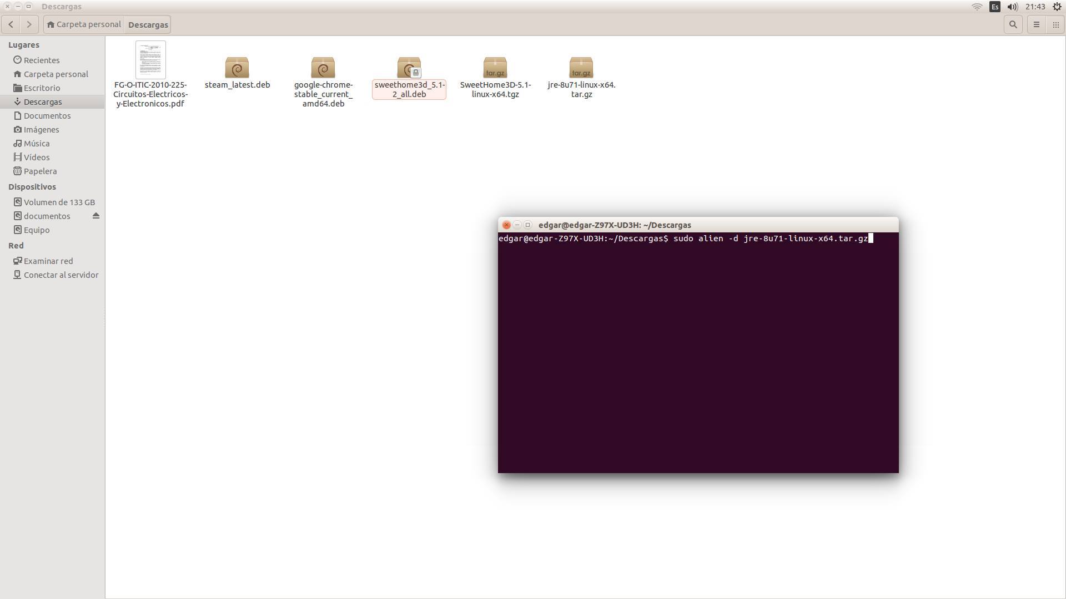Open the file search magnifier

coord(1013,24)
